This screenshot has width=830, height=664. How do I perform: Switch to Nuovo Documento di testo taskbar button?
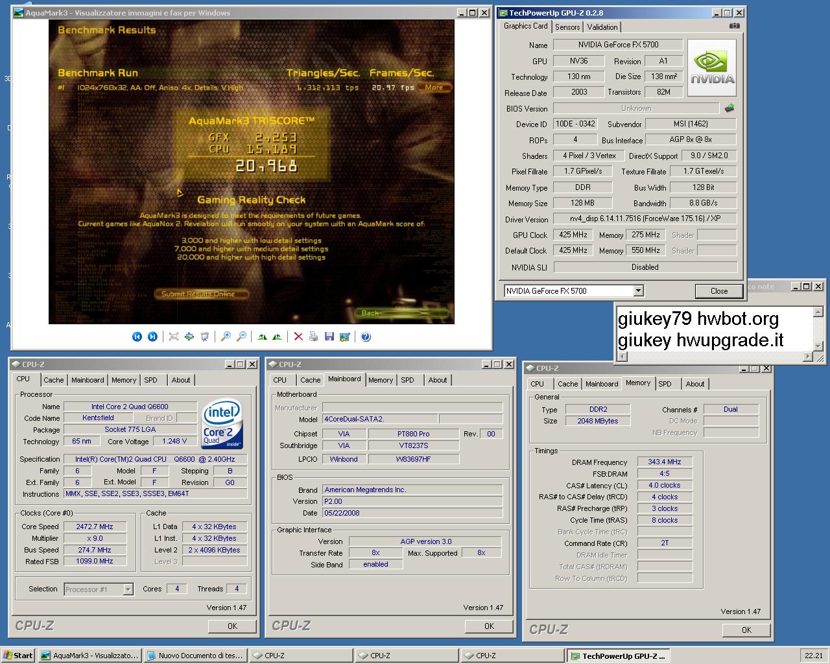pyautogui.click(x=195, y=656)
